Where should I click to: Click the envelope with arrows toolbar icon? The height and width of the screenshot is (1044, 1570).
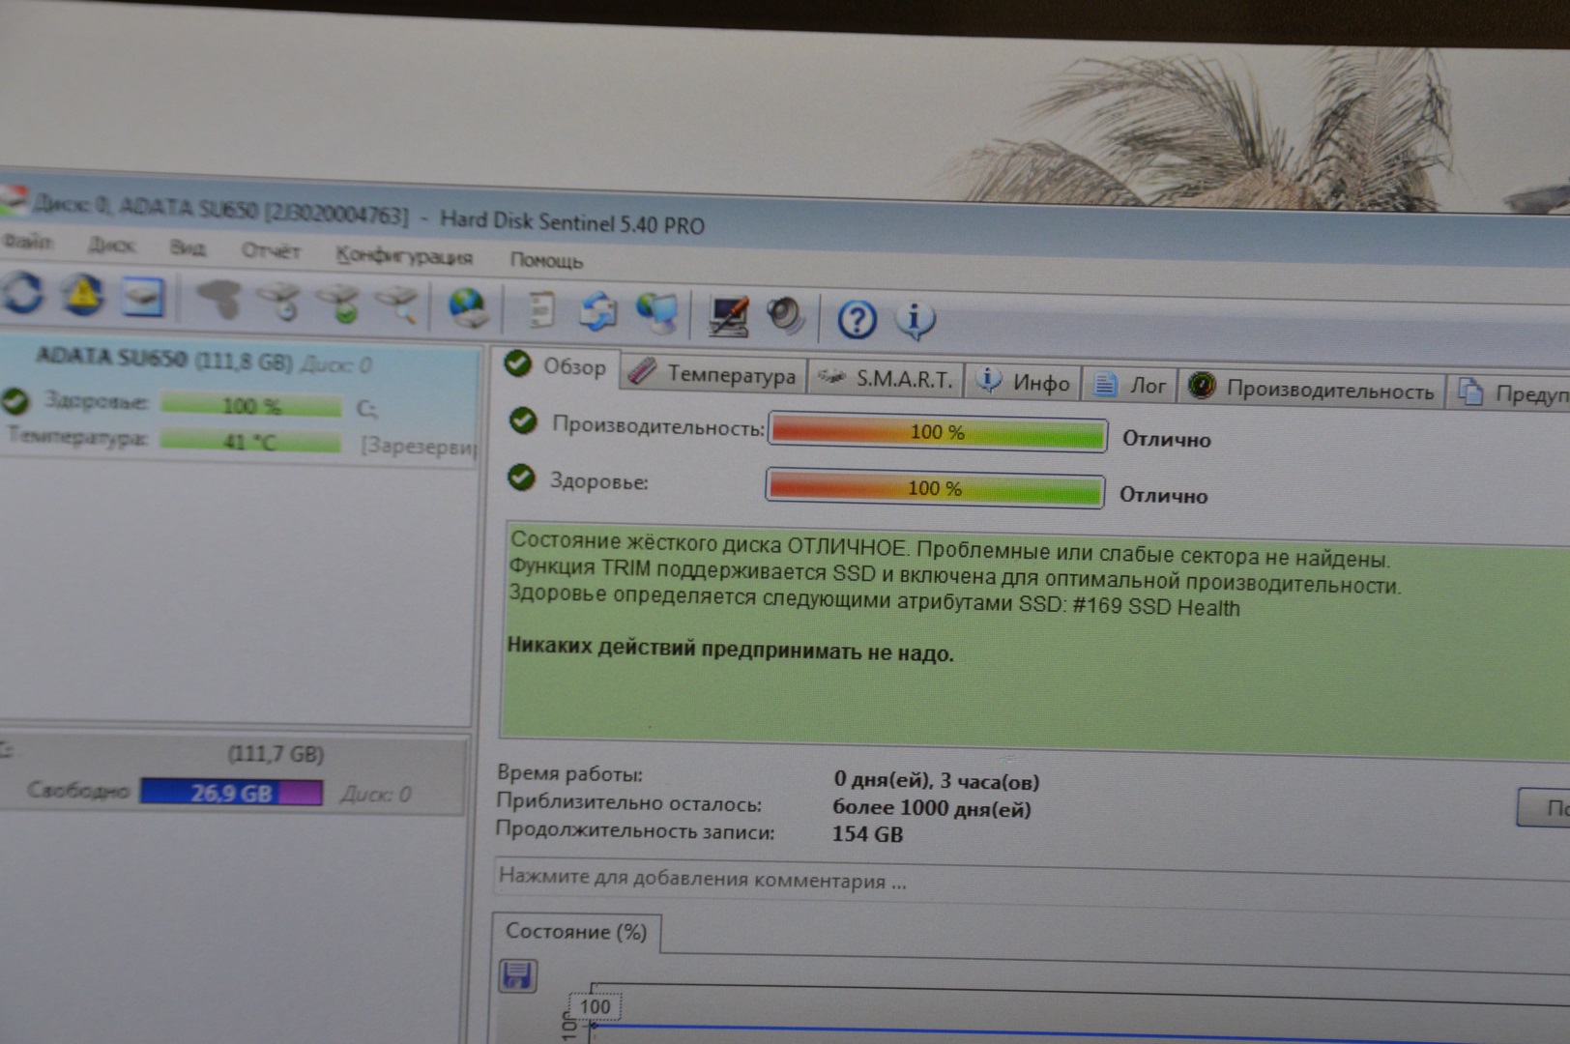point(598,311)
